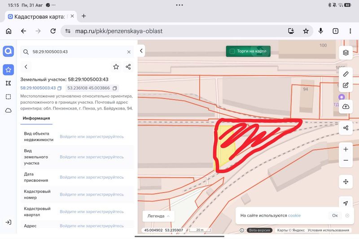359x239 pixels.
Task: Go forward in browser history
Action: (38, 31)
